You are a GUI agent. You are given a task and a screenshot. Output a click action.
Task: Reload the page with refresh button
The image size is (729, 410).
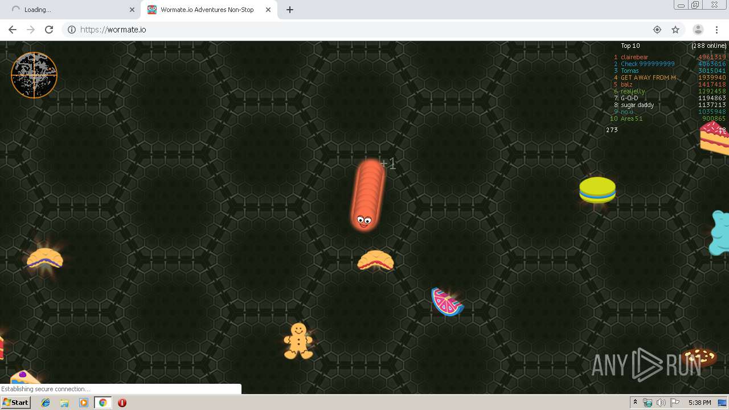[x=49, y=30]
